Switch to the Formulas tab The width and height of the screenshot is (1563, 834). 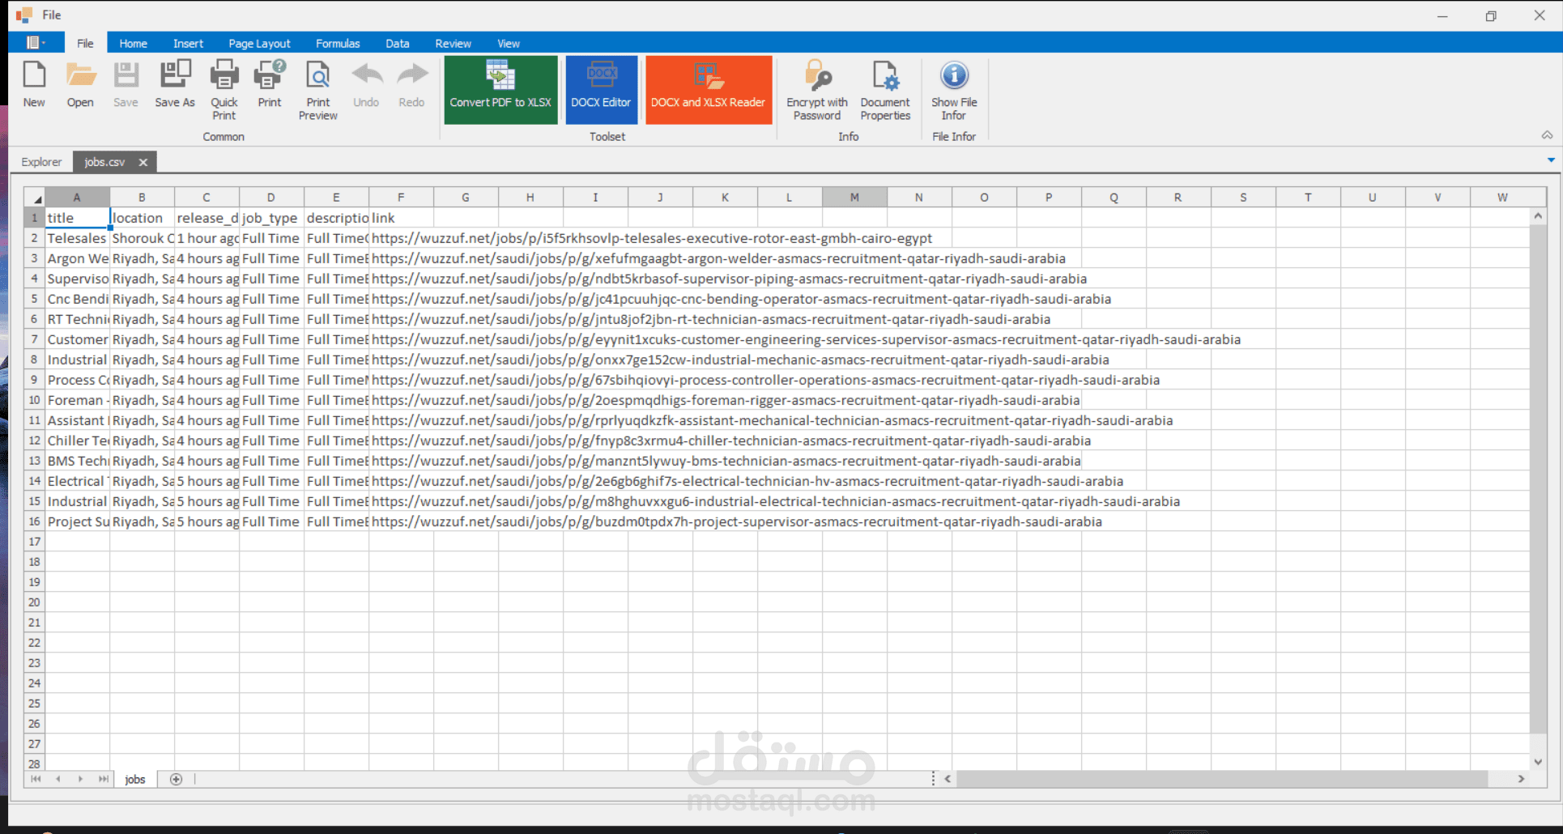(338, 44)
